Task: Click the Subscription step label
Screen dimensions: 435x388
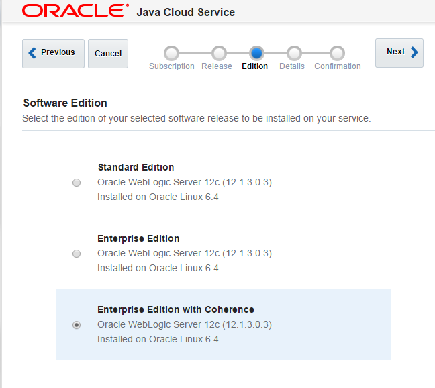Action: point(172,66)
